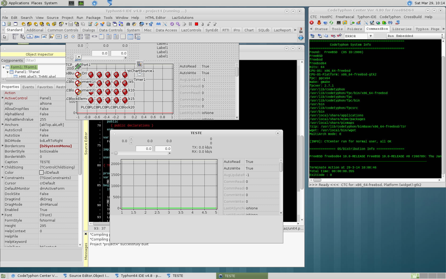
Task: Close the Messages panel with the X
Action: pyautogui.click(x=86, y=234)
